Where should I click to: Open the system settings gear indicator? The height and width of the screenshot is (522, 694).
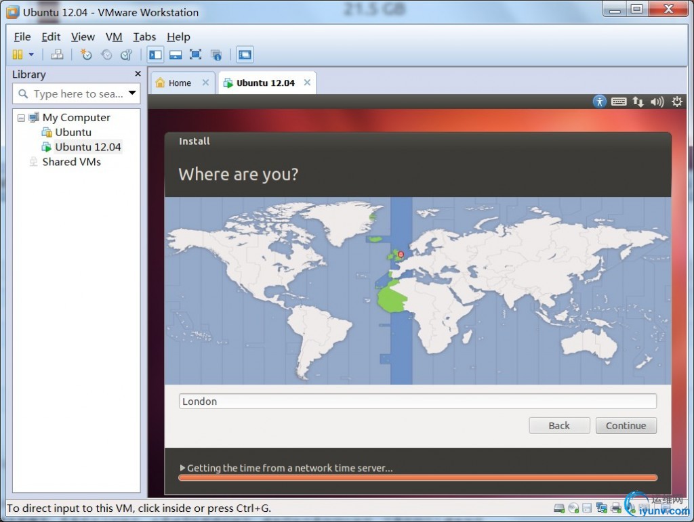(x=677, y=102)
